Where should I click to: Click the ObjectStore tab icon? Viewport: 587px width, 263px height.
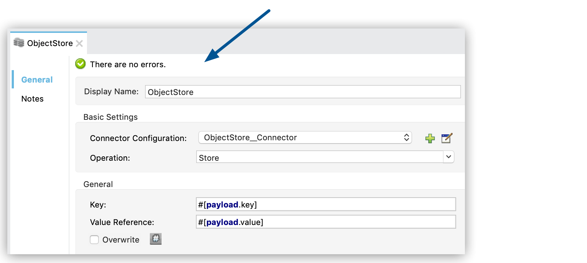(19, 43)
